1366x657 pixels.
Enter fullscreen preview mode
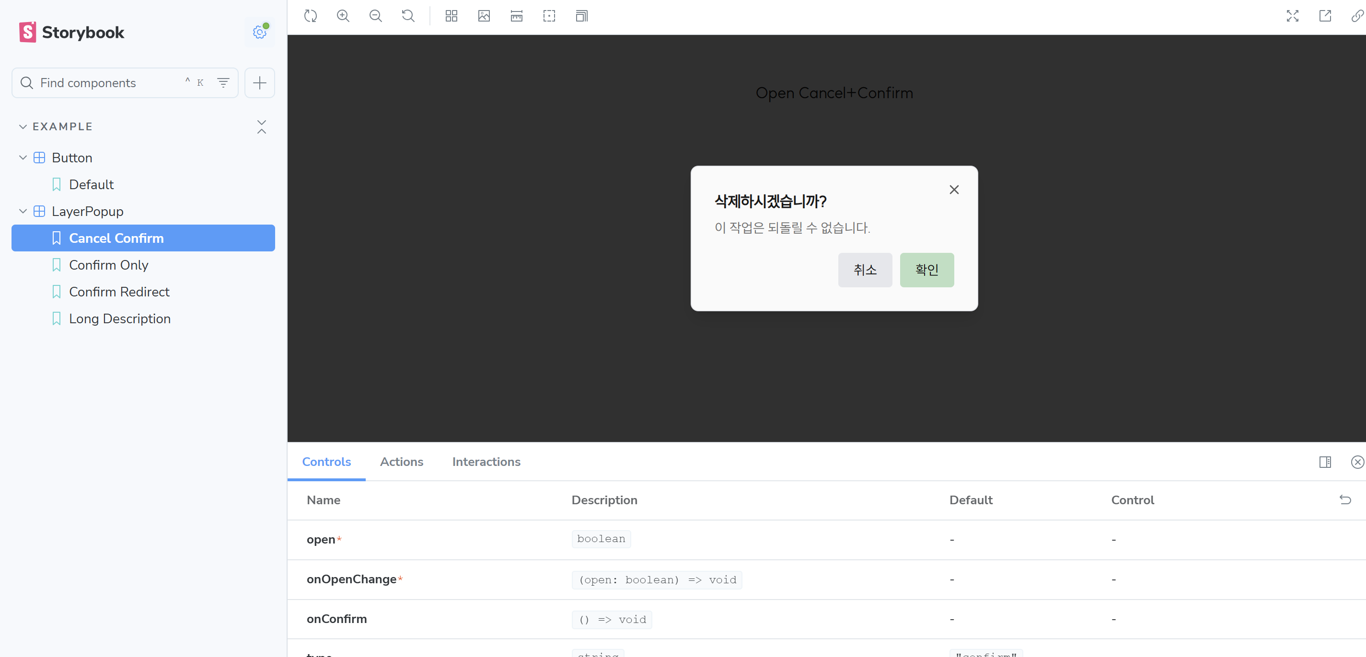1292,16
